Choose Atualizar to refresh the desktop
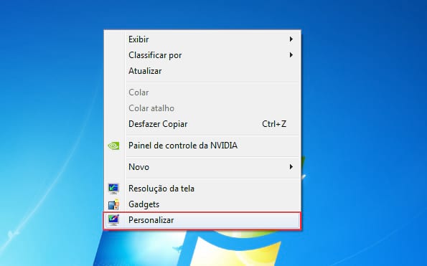Screen dimensions: 427x266 [202, 71]
